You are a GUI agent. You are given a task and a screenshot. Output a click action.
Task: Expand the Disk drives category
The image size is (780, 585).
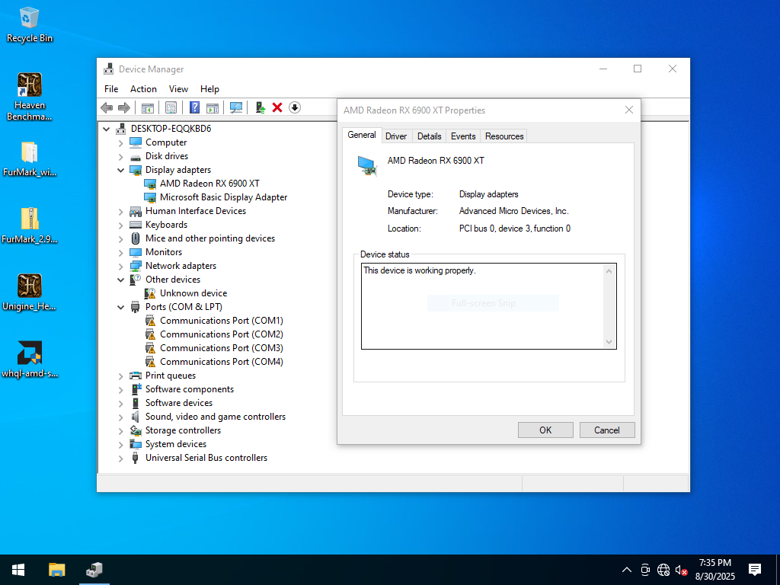(x=120, y=157)
